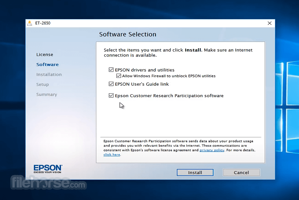Click the 'Software Selection' heading text
299x200 pixels.
pos(128,34)
